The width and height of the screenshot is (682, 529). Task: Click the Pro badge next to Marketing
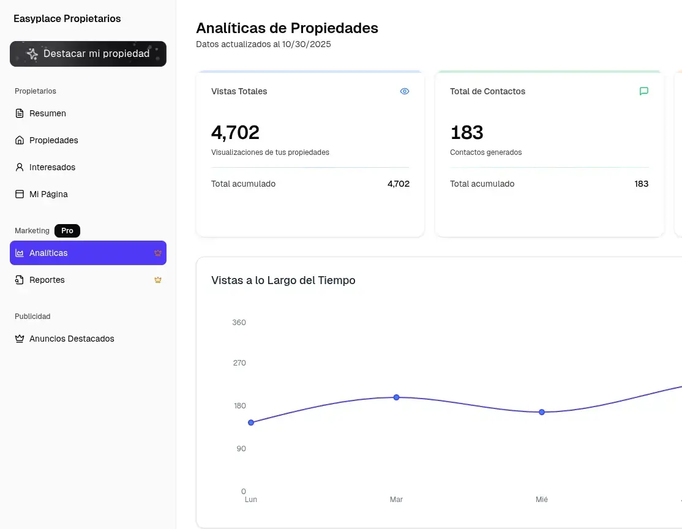(x=67, y=231)
